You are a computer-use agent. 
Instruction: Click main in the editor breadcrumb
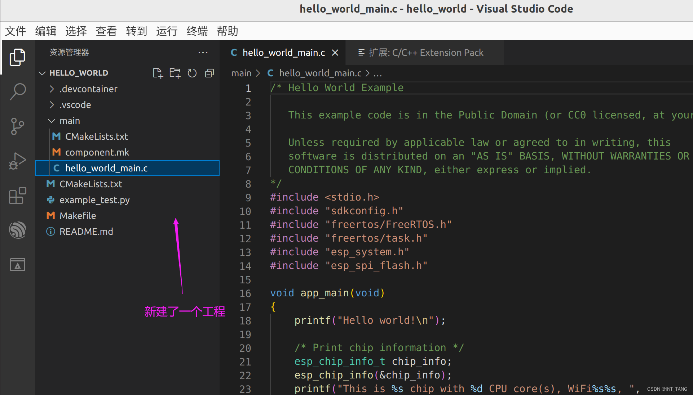point(241,73)
